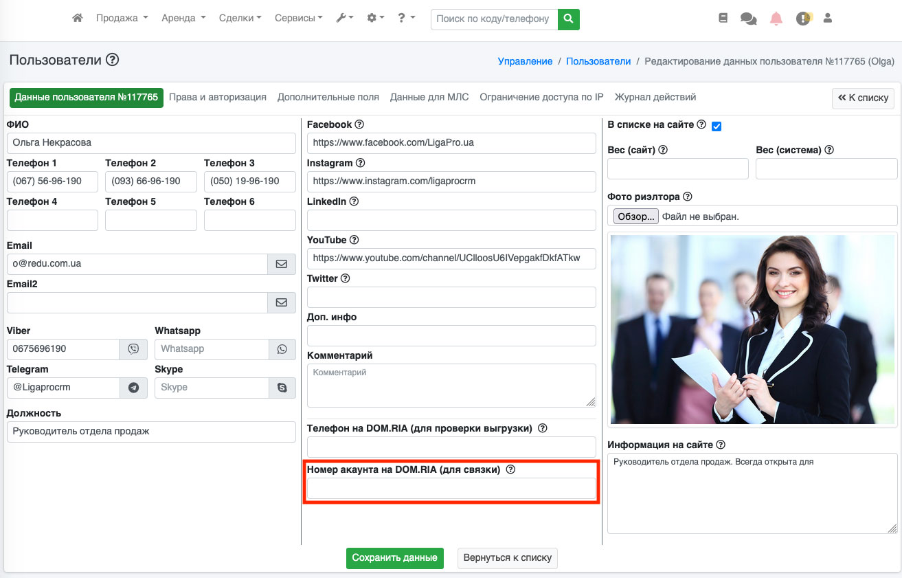Open the chat messages icon
Image resolution: width=902 pixels, height=578 pixels.
point(748,19)
